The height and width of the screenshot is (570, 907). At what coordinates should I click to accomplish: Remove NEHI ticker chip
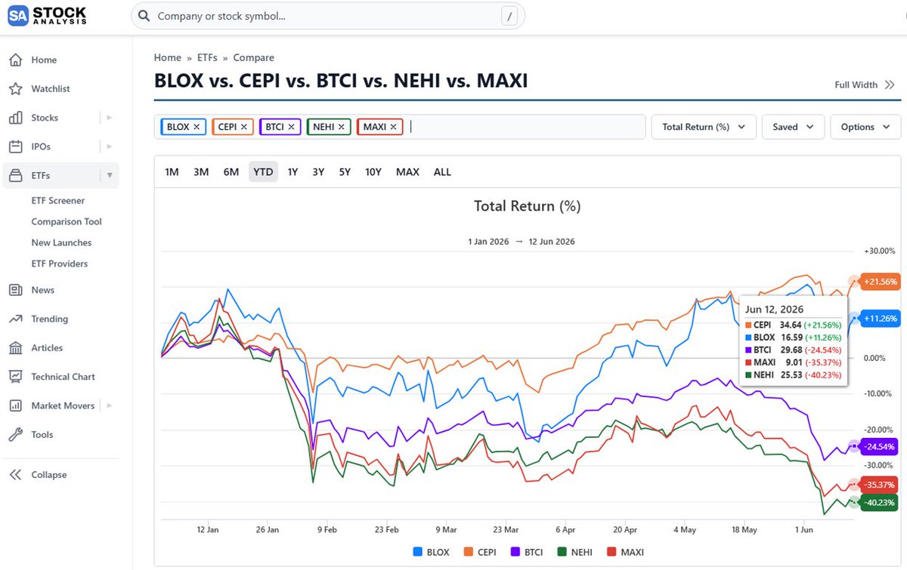point(342,127)
